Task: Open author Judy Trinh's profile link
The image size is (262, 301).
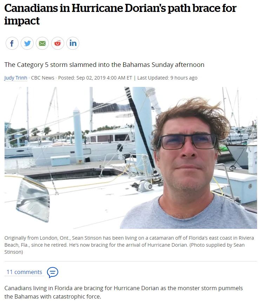Action: 16,78
